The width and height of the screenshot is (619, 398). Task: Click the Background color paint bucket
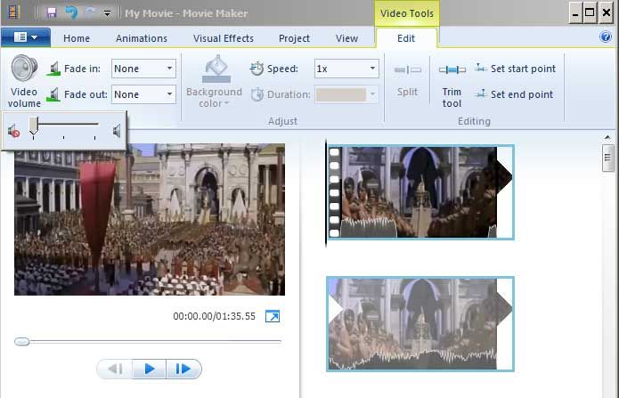216,69
